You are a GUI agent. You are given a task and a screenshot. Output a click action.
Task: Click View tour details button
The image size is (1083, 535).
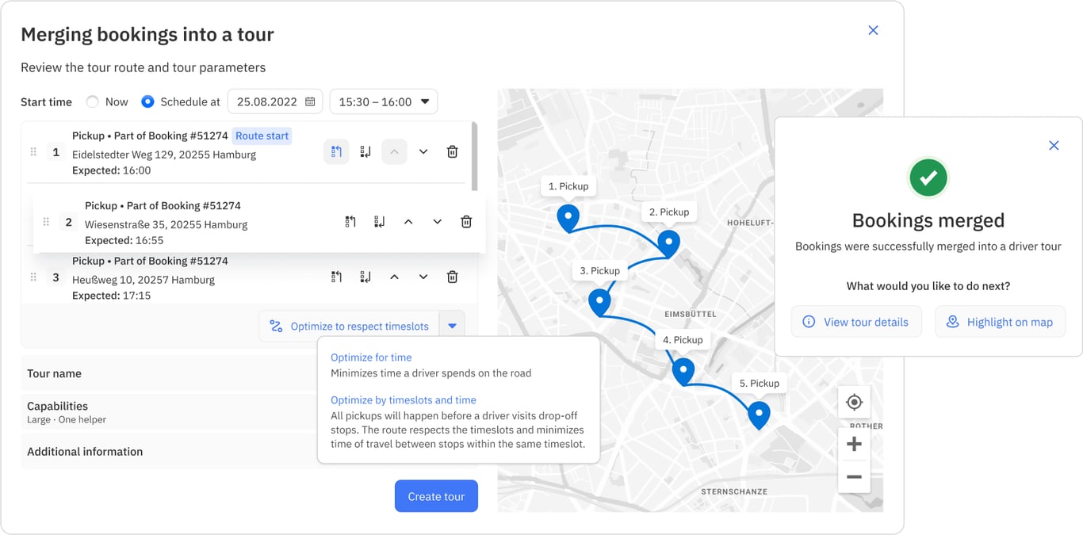856,322
